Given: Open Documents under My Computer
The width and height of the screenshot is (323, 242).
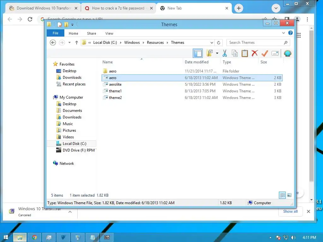Looking at the screenshot, I should [x=72, y=111].
